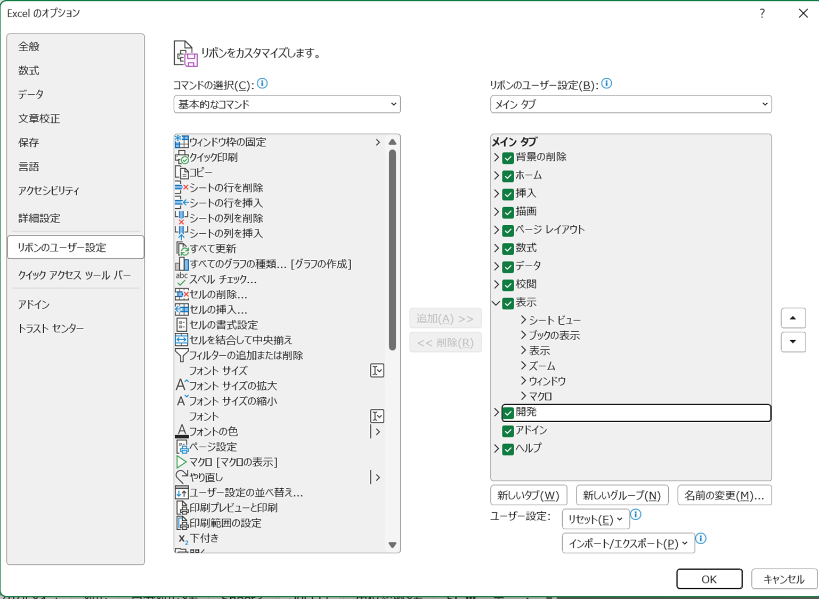The image size is (819, 599).
Task: Select the スペル チェック command icon
Action: (x=182, y=279)
